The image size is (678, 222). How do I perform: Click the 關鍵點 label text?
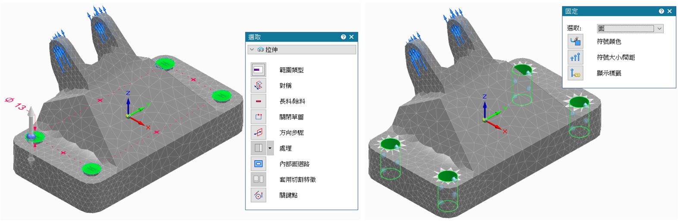coord(289,195)
